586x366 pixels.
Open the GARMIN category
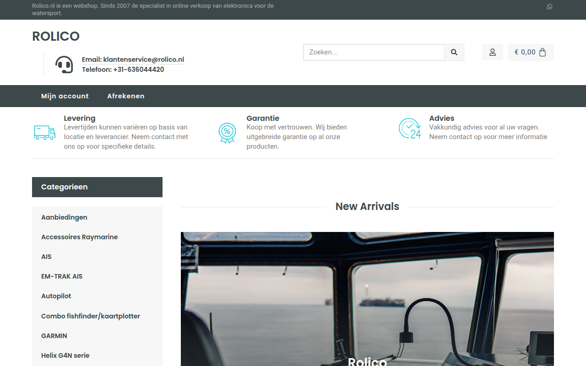[x=54, y=336]
